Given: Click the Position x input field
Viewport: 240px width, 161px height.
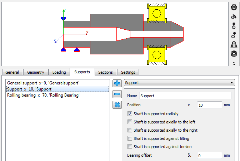Looking at the screenshot, I should (210, 105).
